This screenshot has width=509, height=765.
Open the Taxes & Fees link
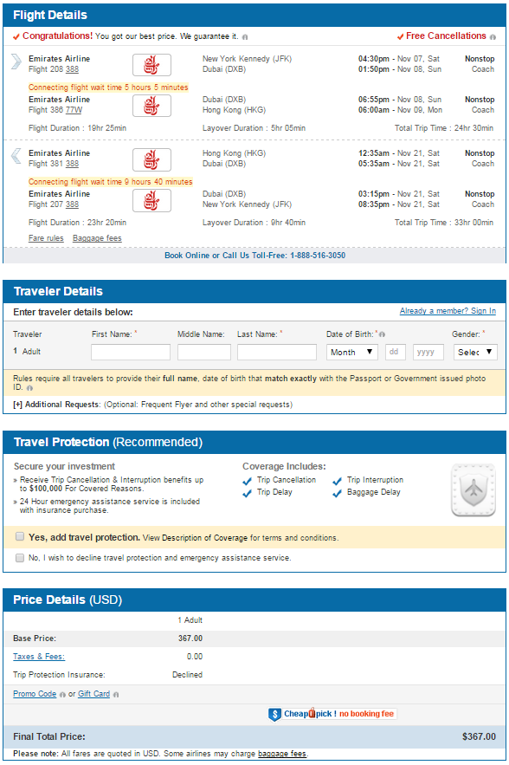[38, 657]
